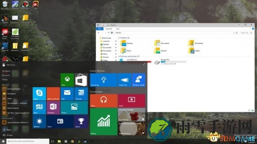Click the Windows Start button
This screenshot has height=144, width=257.
[3, 141]
